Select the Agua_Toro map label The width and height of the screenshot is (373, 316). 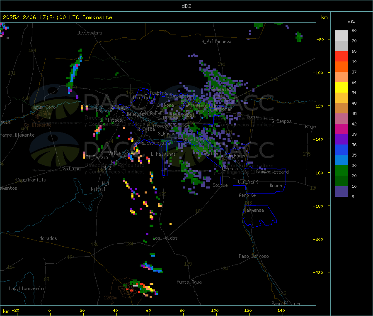click(x=44, y=107)
